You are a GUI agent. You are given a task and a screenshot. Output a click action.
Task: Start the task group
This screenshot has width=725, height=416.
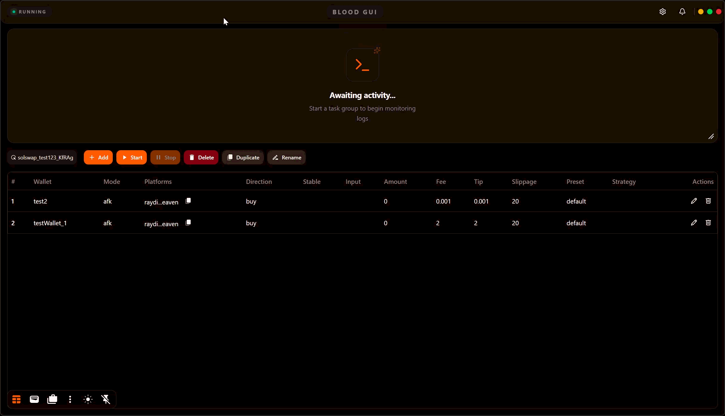pos(132,157)
